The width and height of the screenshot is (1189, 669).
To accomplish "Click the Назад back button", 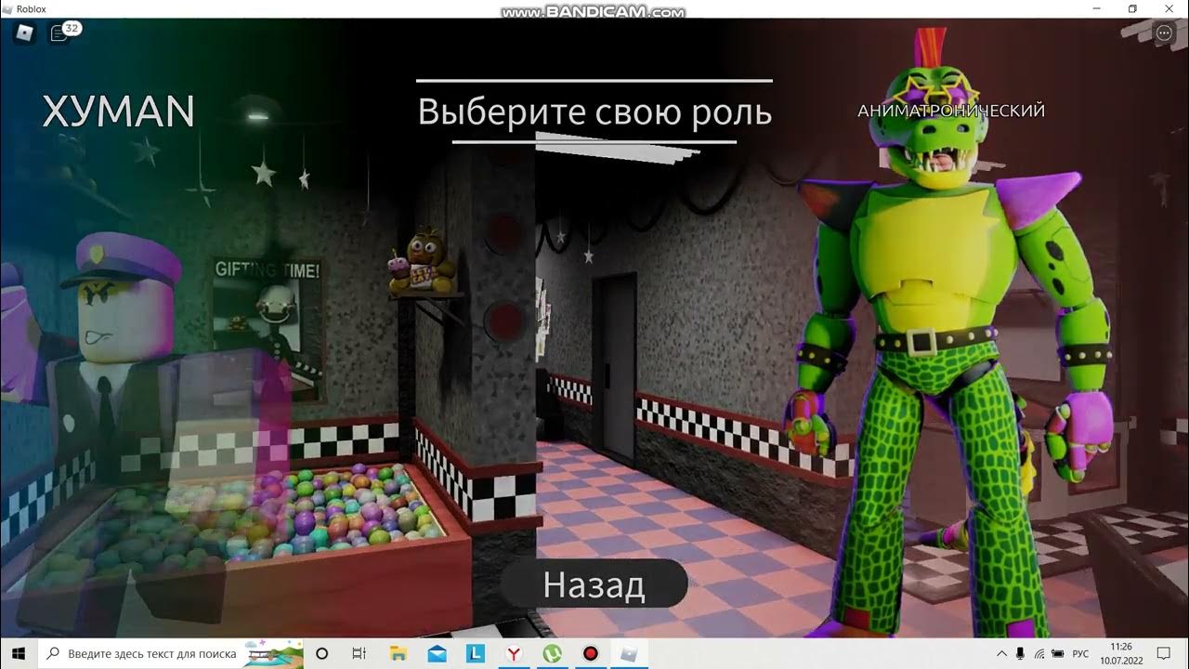I will [x=594, y=584].
